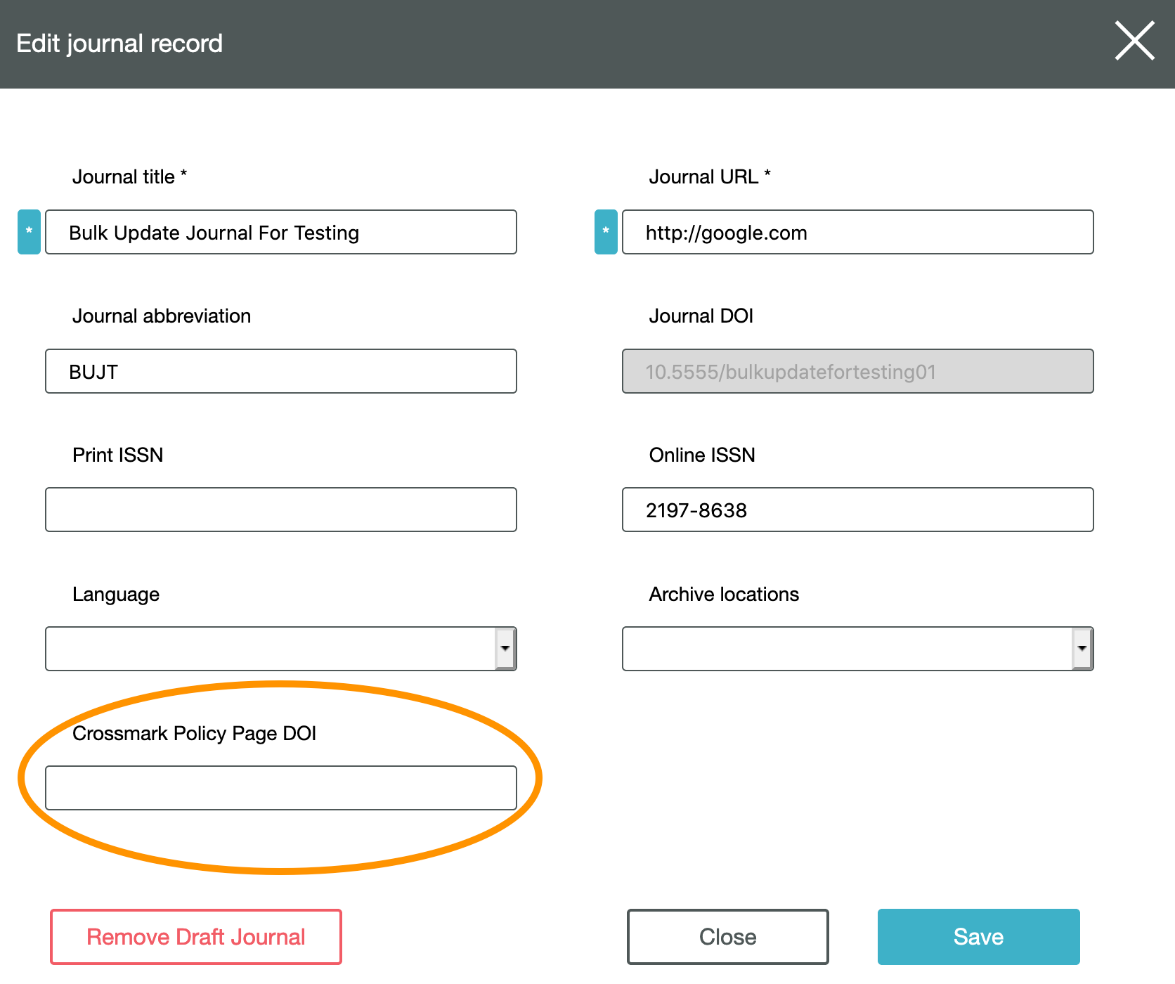The width and height of the screenshot is (1175, 984).
Task: Click the "Edit journal record" header title
Action: 119,44
